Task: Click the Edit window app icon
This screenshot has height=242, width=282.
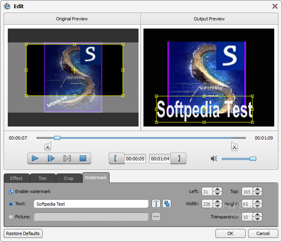Action: [x=7, y=6]
